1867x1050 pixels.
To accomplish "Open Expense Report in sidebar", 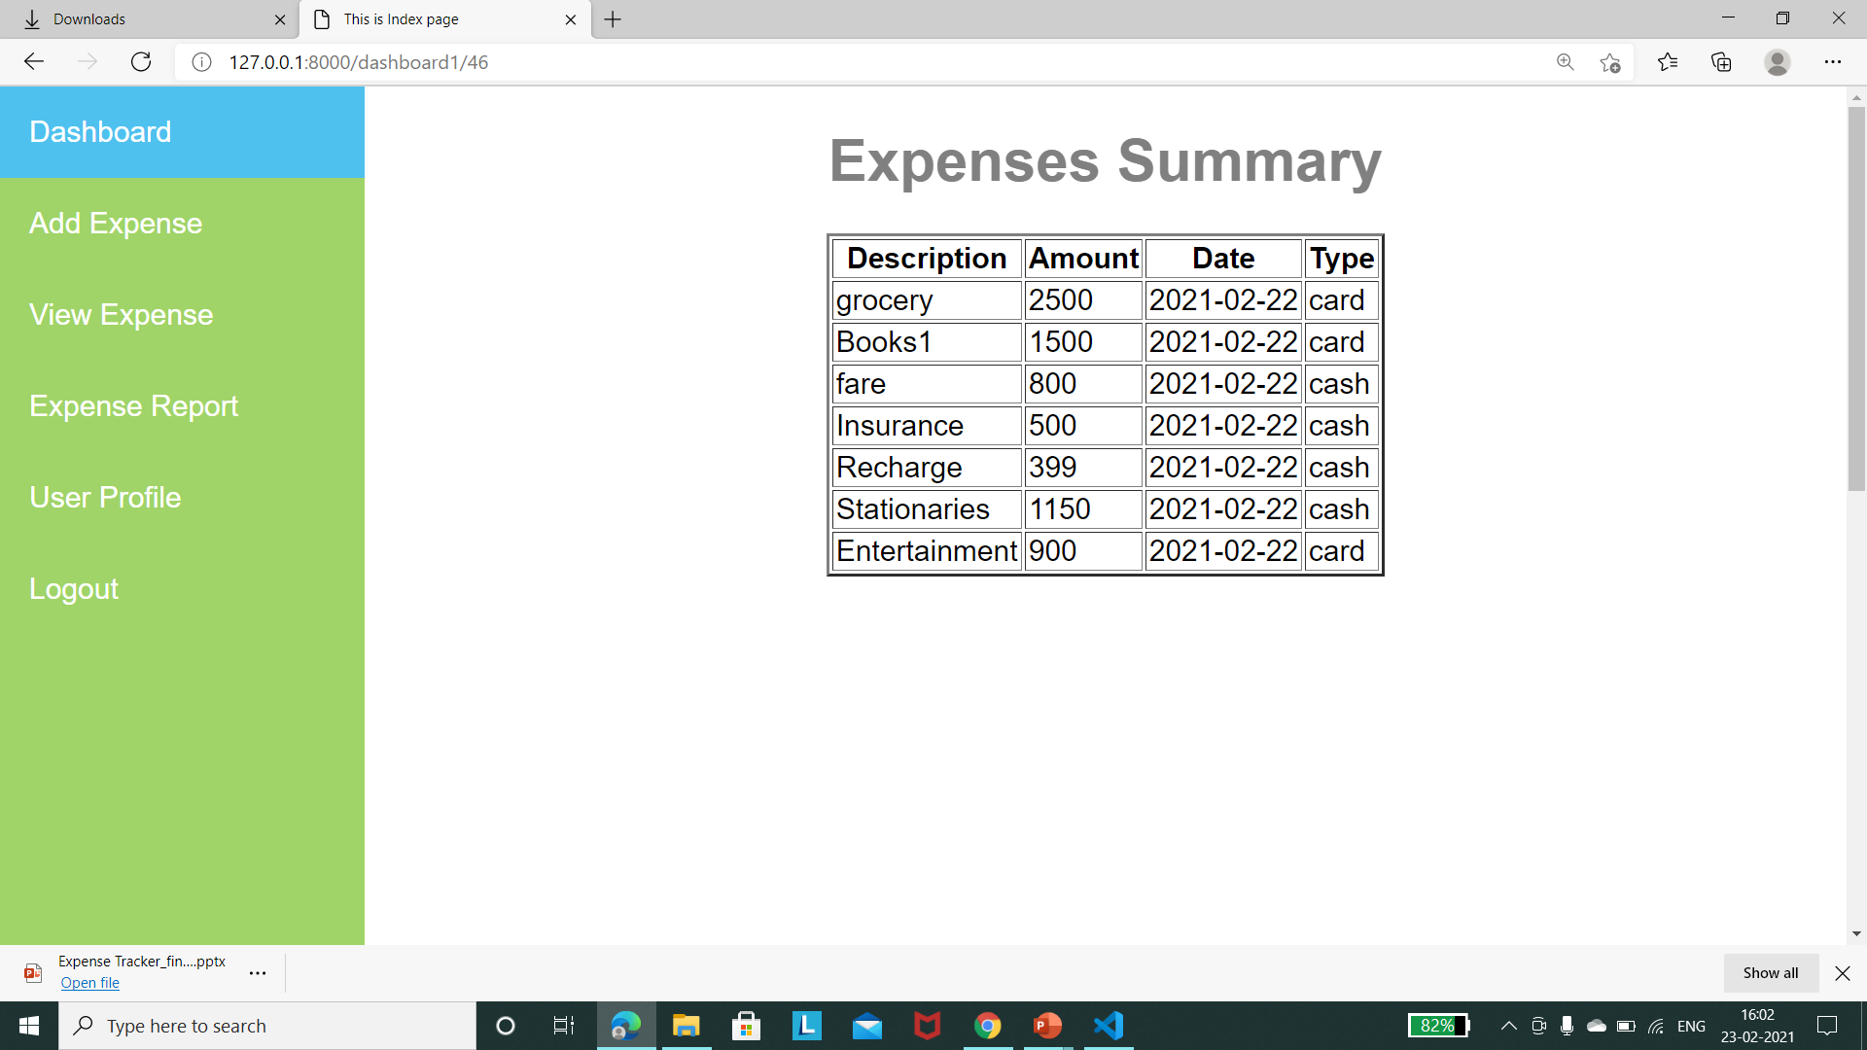I will click(133, 406).
